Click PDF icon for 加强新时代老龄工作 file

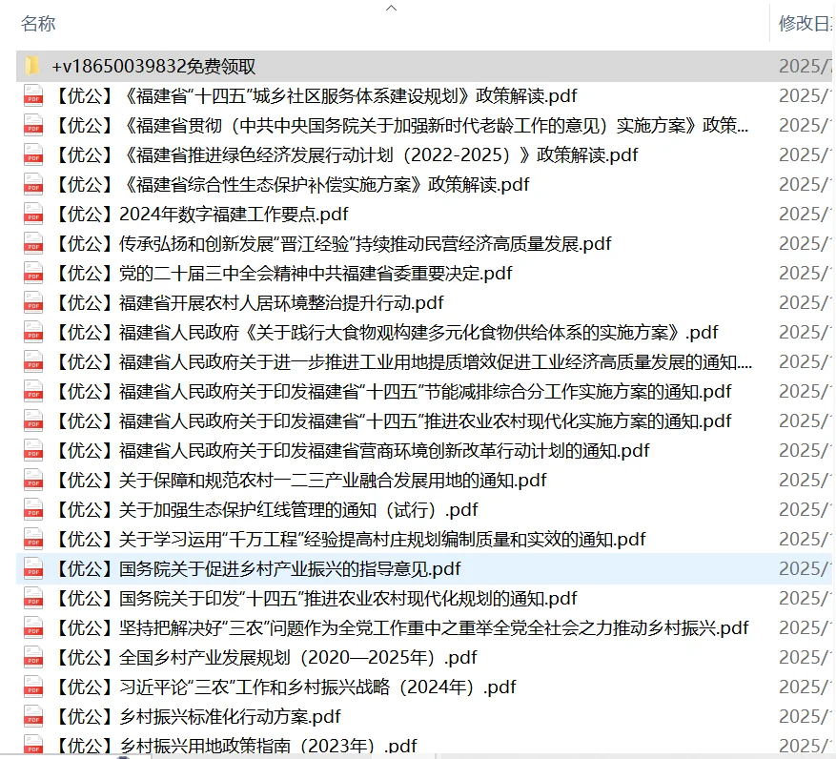point(33,125)
